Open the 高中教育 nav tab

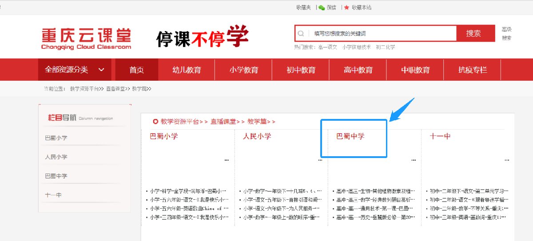(x=358, y=70)
